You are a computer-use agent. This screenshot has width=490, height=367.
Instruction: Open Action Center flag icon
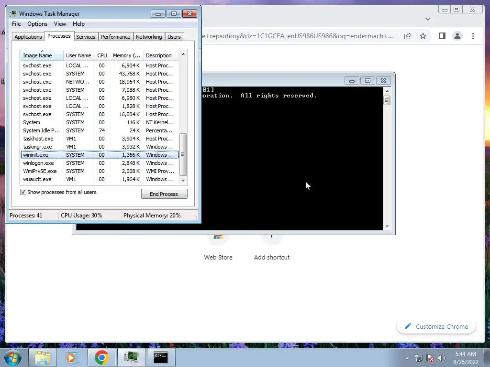(x=430, y=358)
